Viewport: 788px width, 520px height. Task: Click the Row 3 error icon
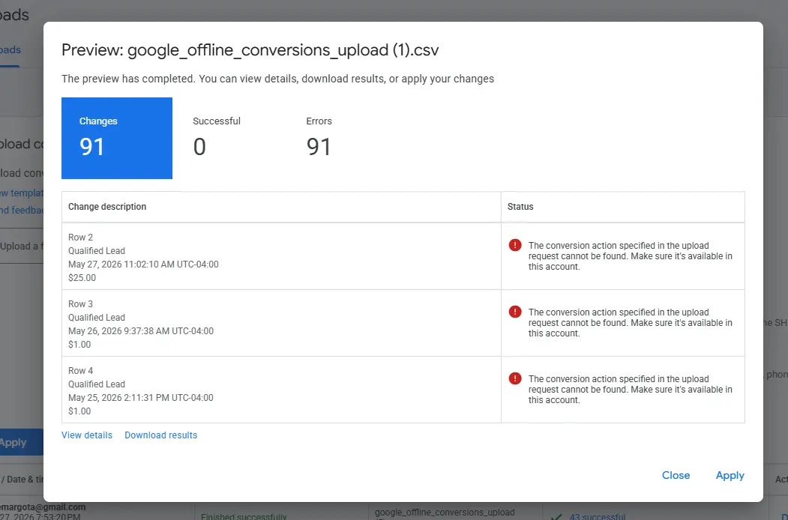[x=515, y=312]
